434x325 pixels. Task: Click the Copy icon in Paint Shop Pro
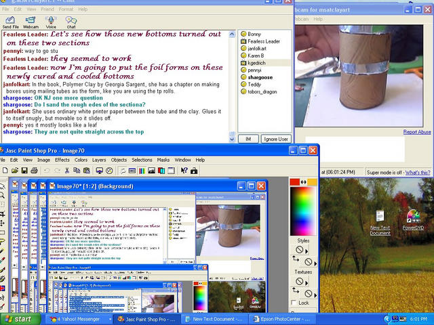pyautogui.click(x=77, y=171)
